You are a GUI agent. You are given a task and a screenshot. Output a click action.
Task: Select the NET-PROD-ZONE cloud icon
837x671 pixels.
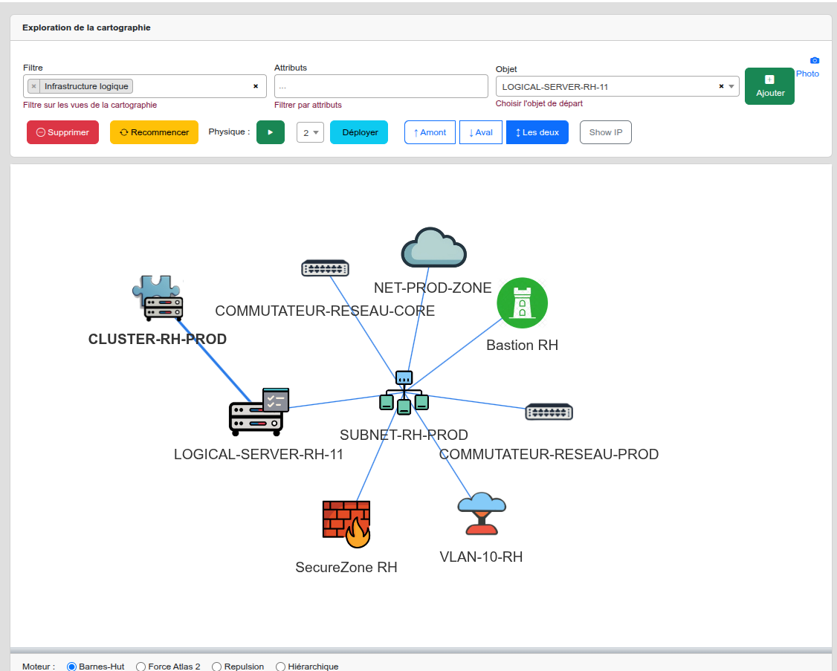click(433, 248)
